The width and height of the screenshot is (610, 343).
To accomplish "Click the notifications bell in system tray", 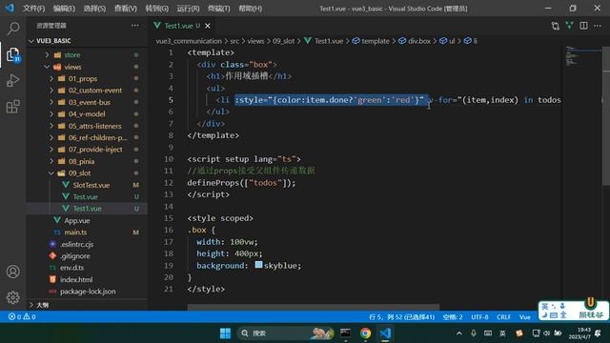I will tap(598, 333).
